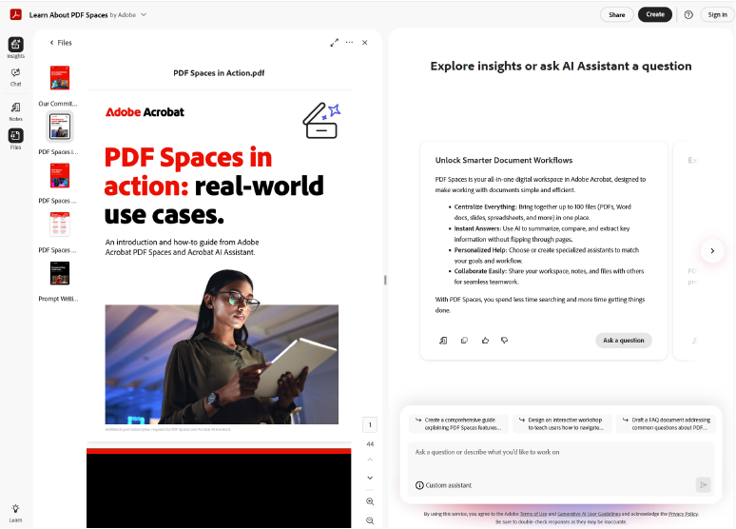Click 'Unlock Smarter Document Workflows' heading
Viewport: 736px width, 529px height.
504,160
